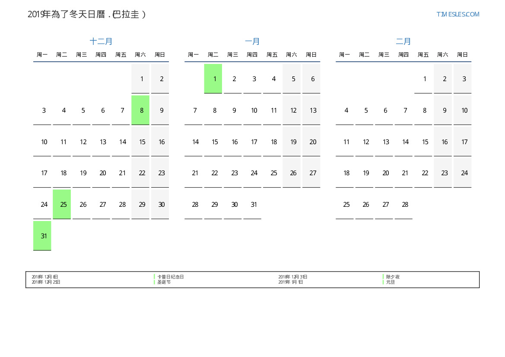Select the 一月 month title
This screenshot has height=357, width=505.
click(252, 41)
